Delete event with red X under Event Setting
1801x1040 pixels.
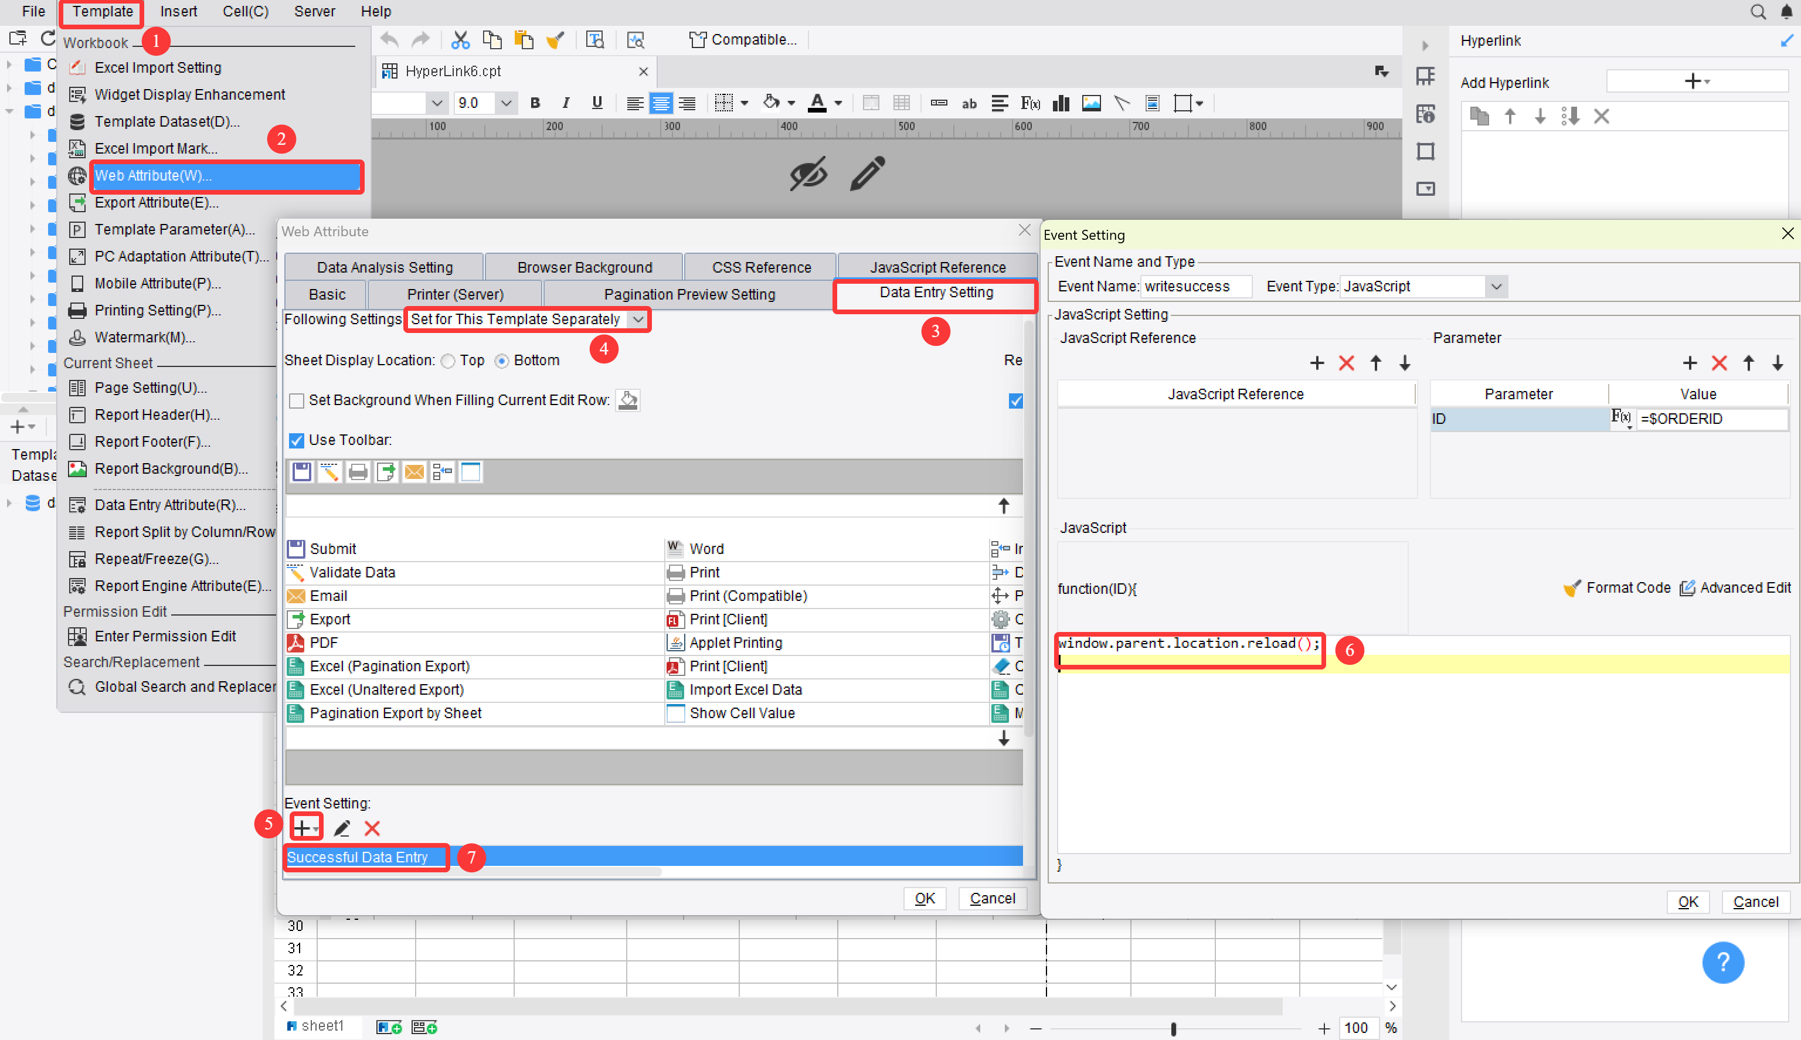(372, 828)
